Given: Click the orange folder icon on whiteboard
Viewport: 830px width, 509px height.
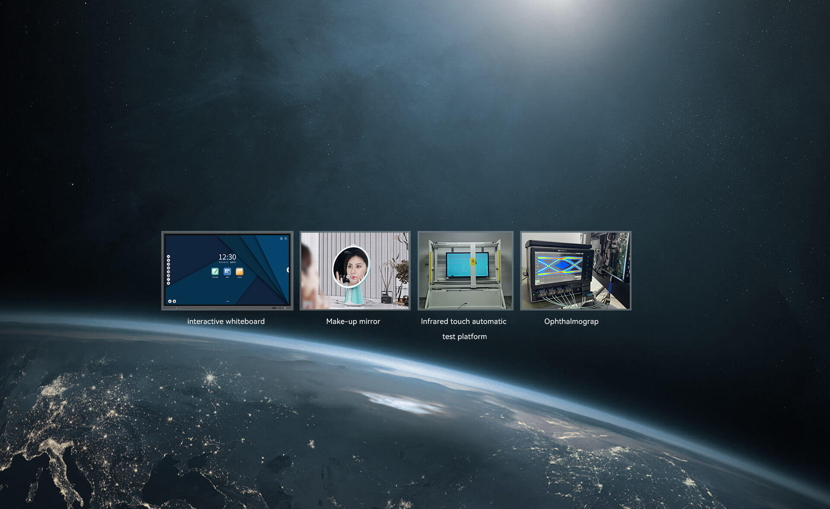Looking at the screenshot, I should pyautogui.click(x=239, y=271).
